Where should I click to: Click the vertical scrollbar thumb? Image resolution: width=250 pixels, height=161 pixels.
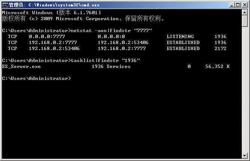tap(245, 21)
